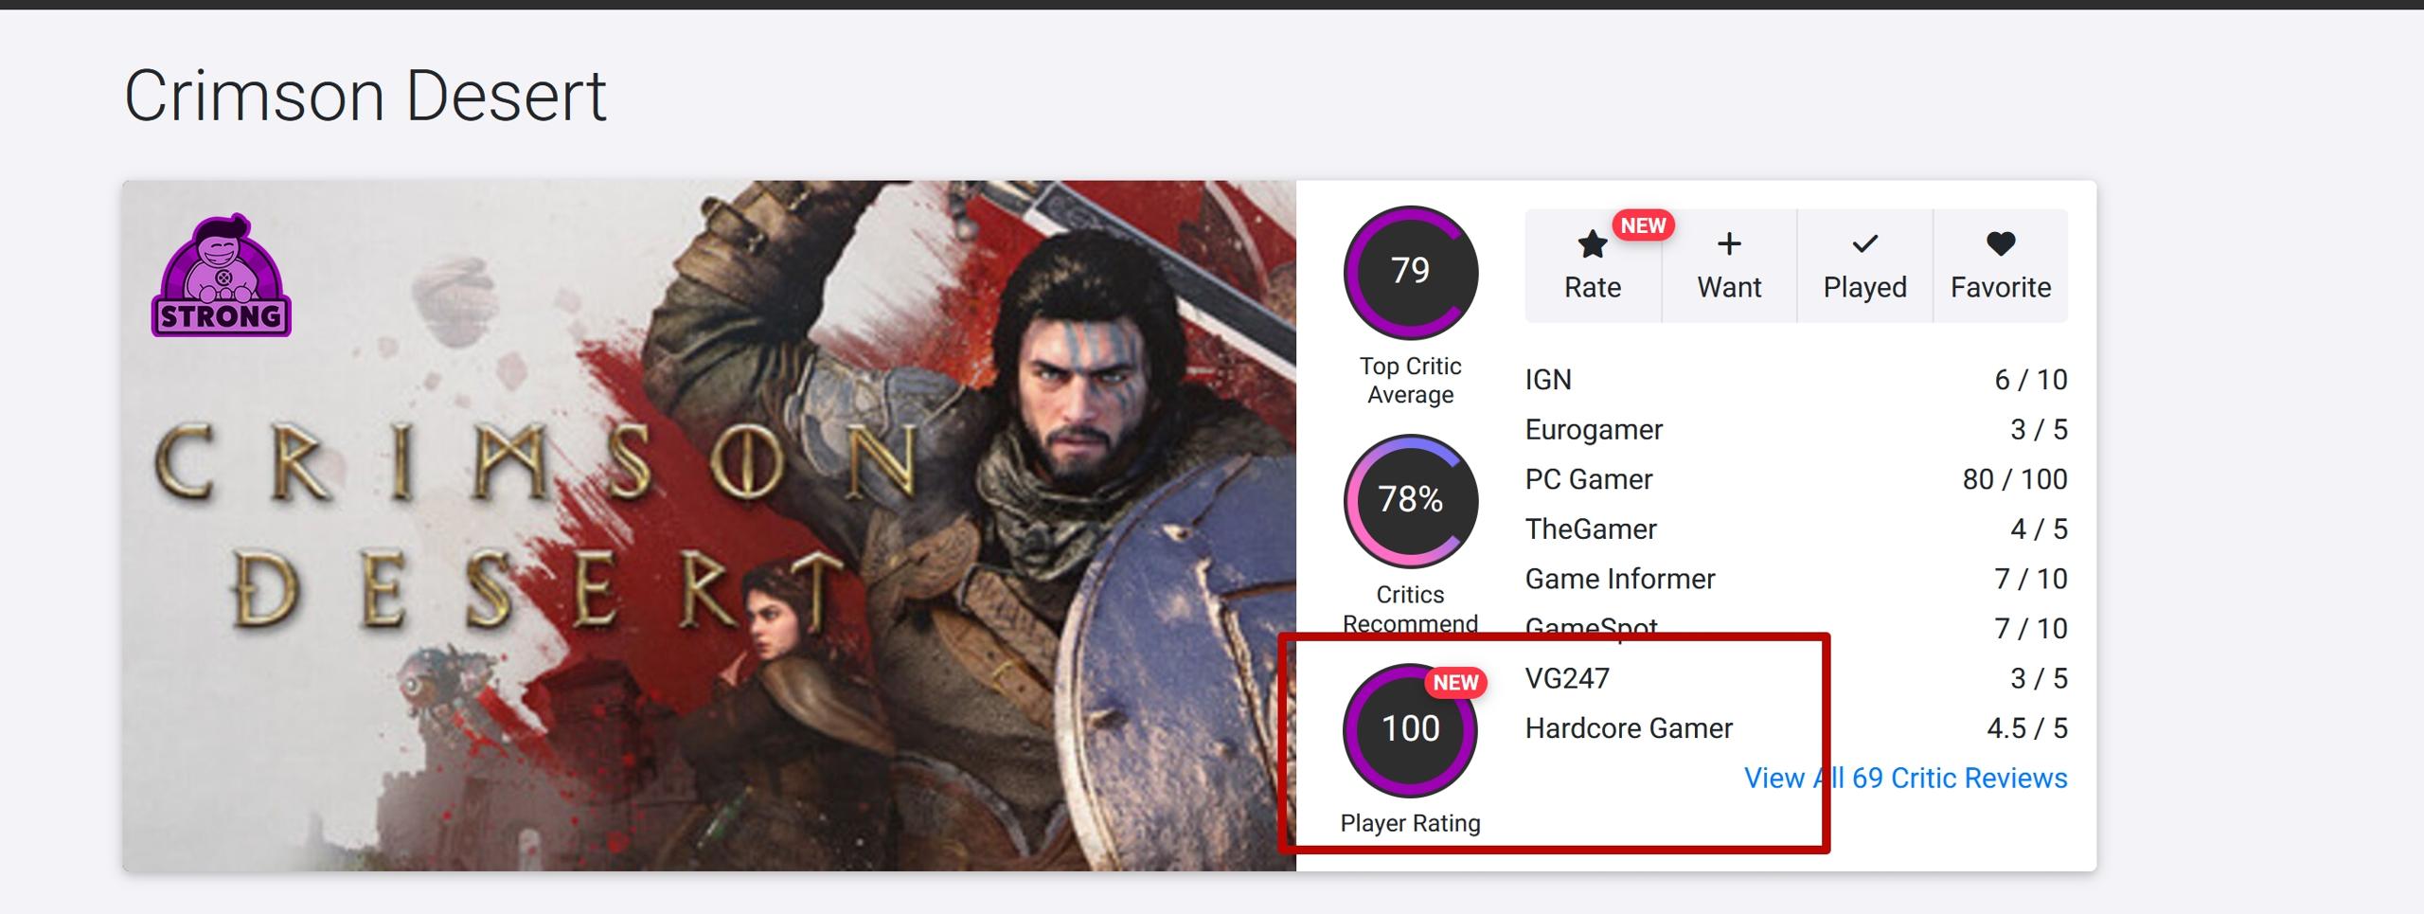This screenshot has height=914, width=2424.
Task: Open View All 69 Critic Reviews
Action: pos(1905,778)
